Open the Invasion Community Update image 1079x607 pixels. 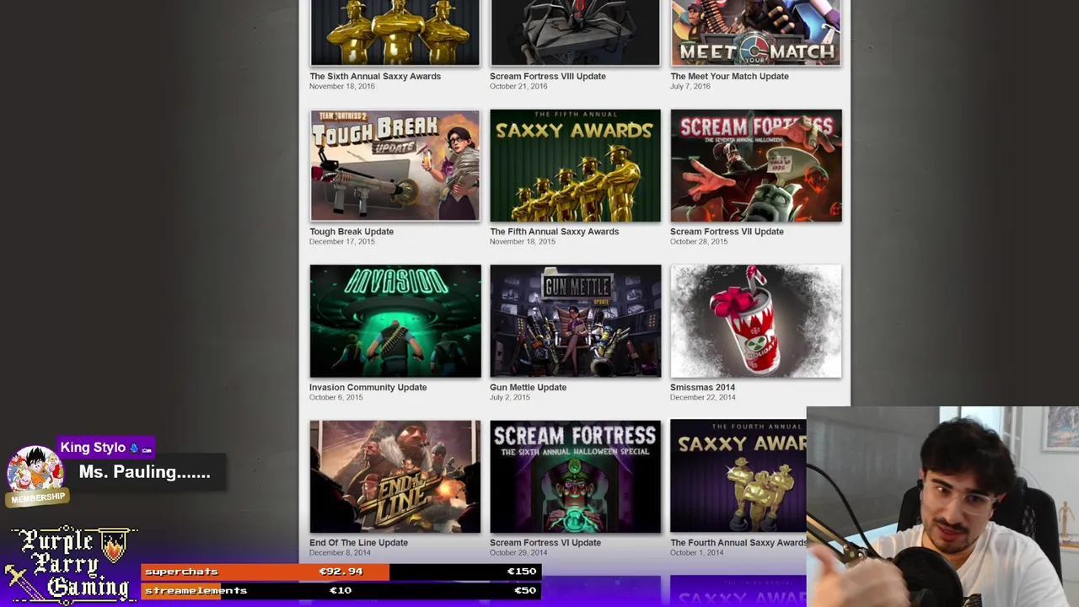pyautogui.click(x=395, y=321)
